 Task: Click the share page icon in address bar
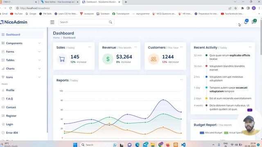coord(230,8)
